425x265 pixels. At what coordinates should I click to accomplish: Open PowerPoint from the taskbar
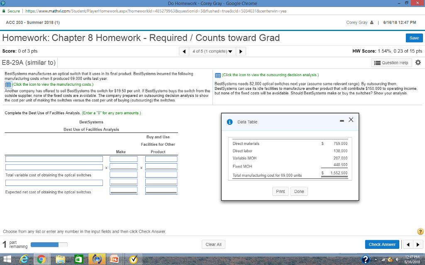pos(114,259)
